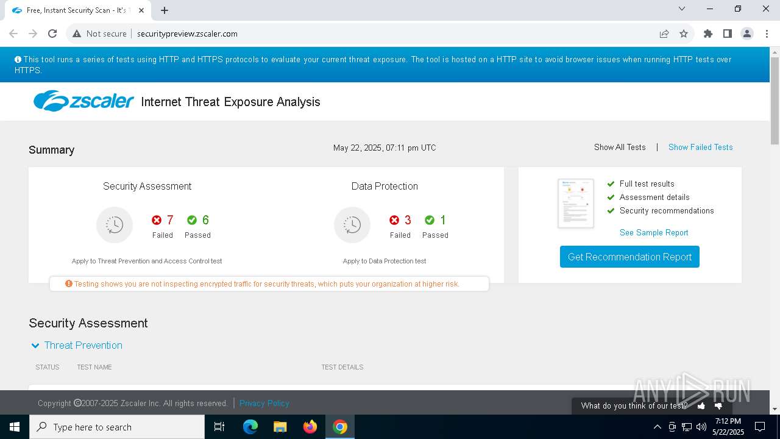
Task: Open the notification center icon
Action: click(x=760, y=427)
